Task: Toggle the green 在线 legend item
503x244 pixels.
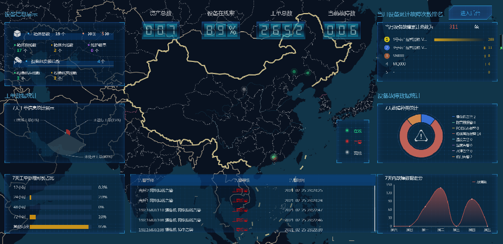Action: [353, 131]
